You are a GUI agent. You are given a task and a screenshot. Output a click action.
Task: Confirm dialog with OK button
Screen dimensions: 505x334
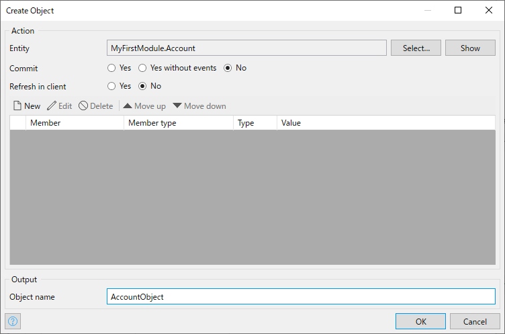420,321
